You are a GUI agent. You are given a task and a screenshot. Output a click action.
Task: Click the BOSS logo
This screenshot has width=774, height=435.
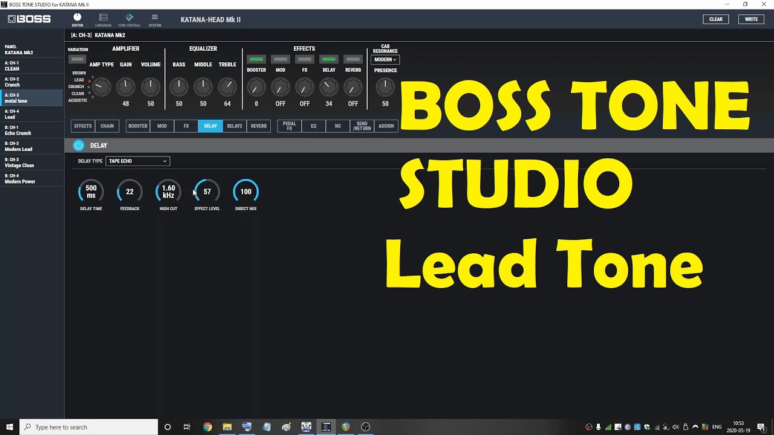[30, 19]
